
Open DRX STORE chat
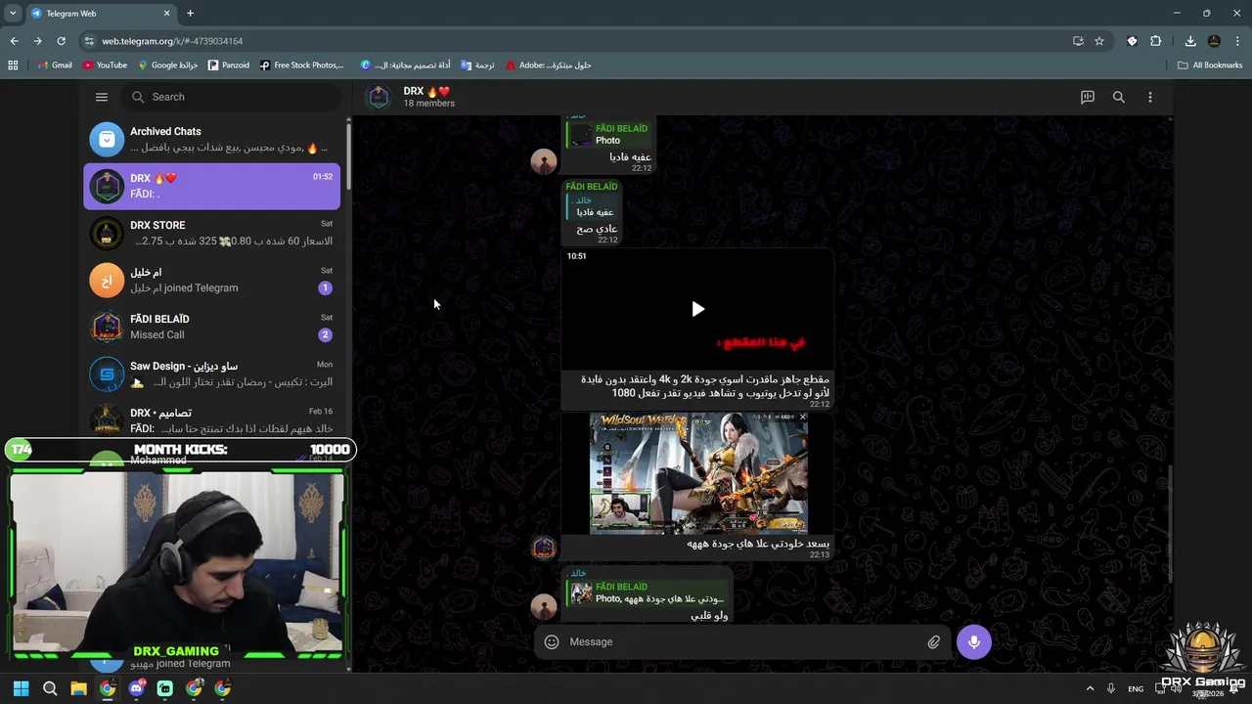tap(212, 233)
